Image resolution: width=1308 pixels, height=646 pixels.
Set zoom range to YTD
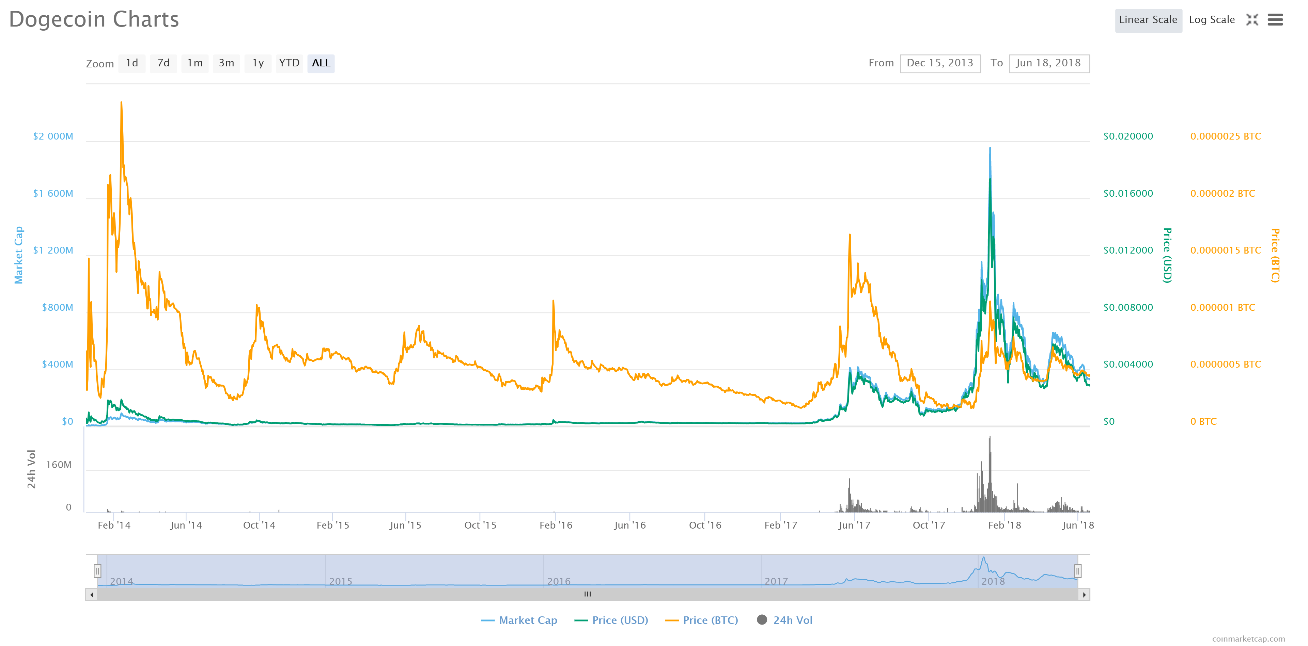click(x=290, y=63)
